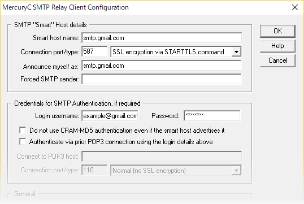
Task: Click the disabled Connect to POP3 host field
Action: tap(162, 157)
